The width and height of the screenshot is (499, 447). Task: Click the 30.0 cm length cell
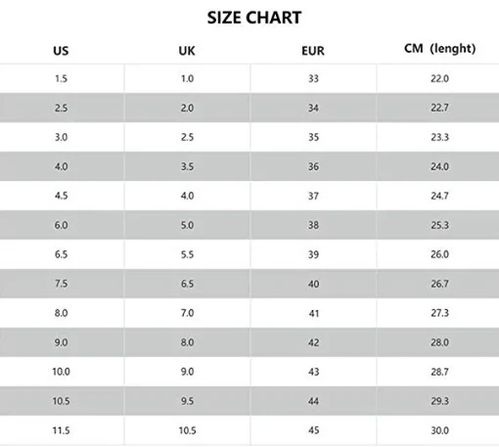point(439,430)
